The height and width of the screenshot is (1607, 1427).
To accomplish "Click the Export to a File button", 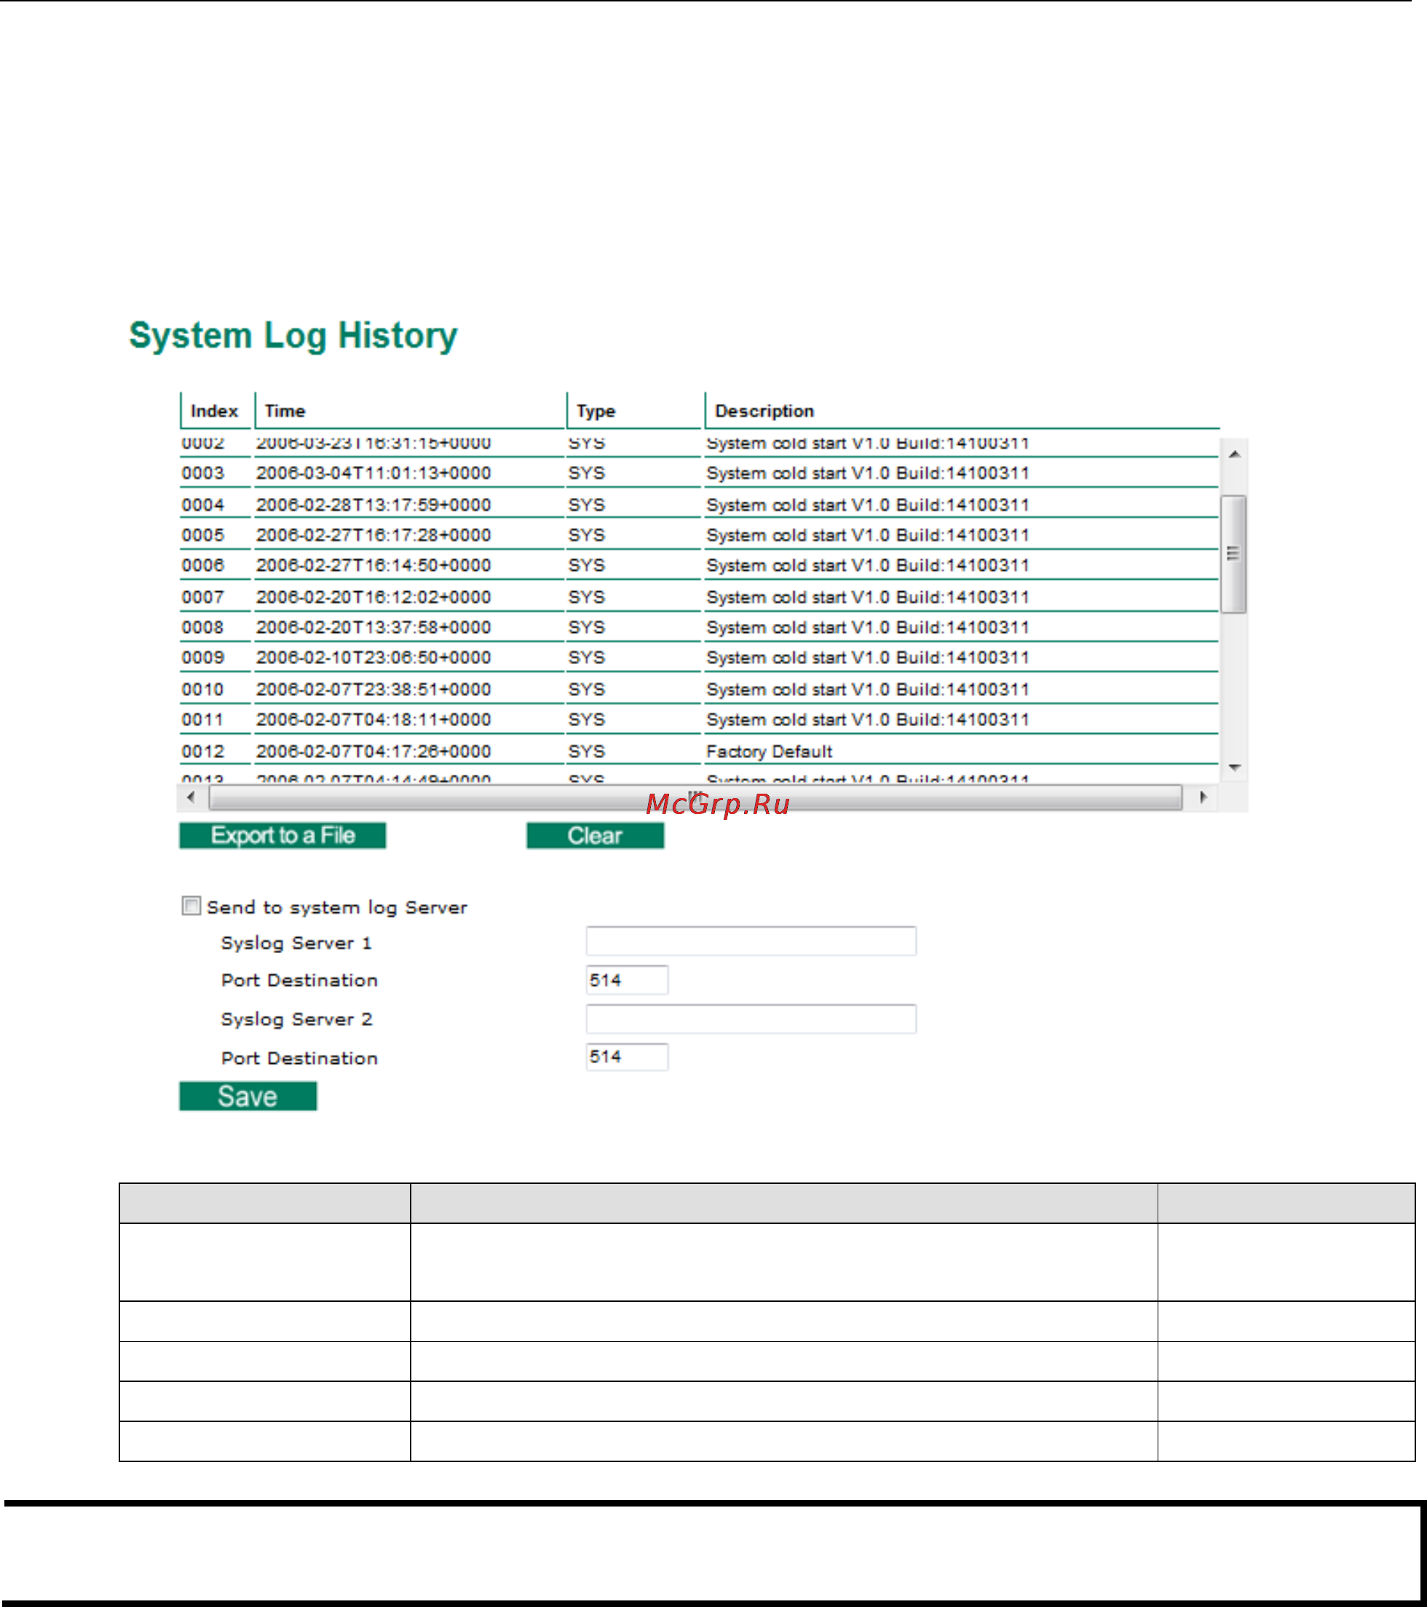I will (x=282, y=835).
